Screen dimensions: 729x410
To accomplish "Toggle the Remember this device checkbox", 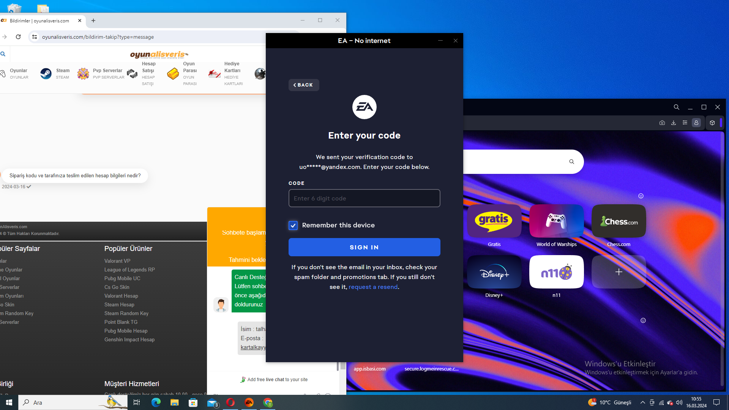I will (x=293, y=225).
